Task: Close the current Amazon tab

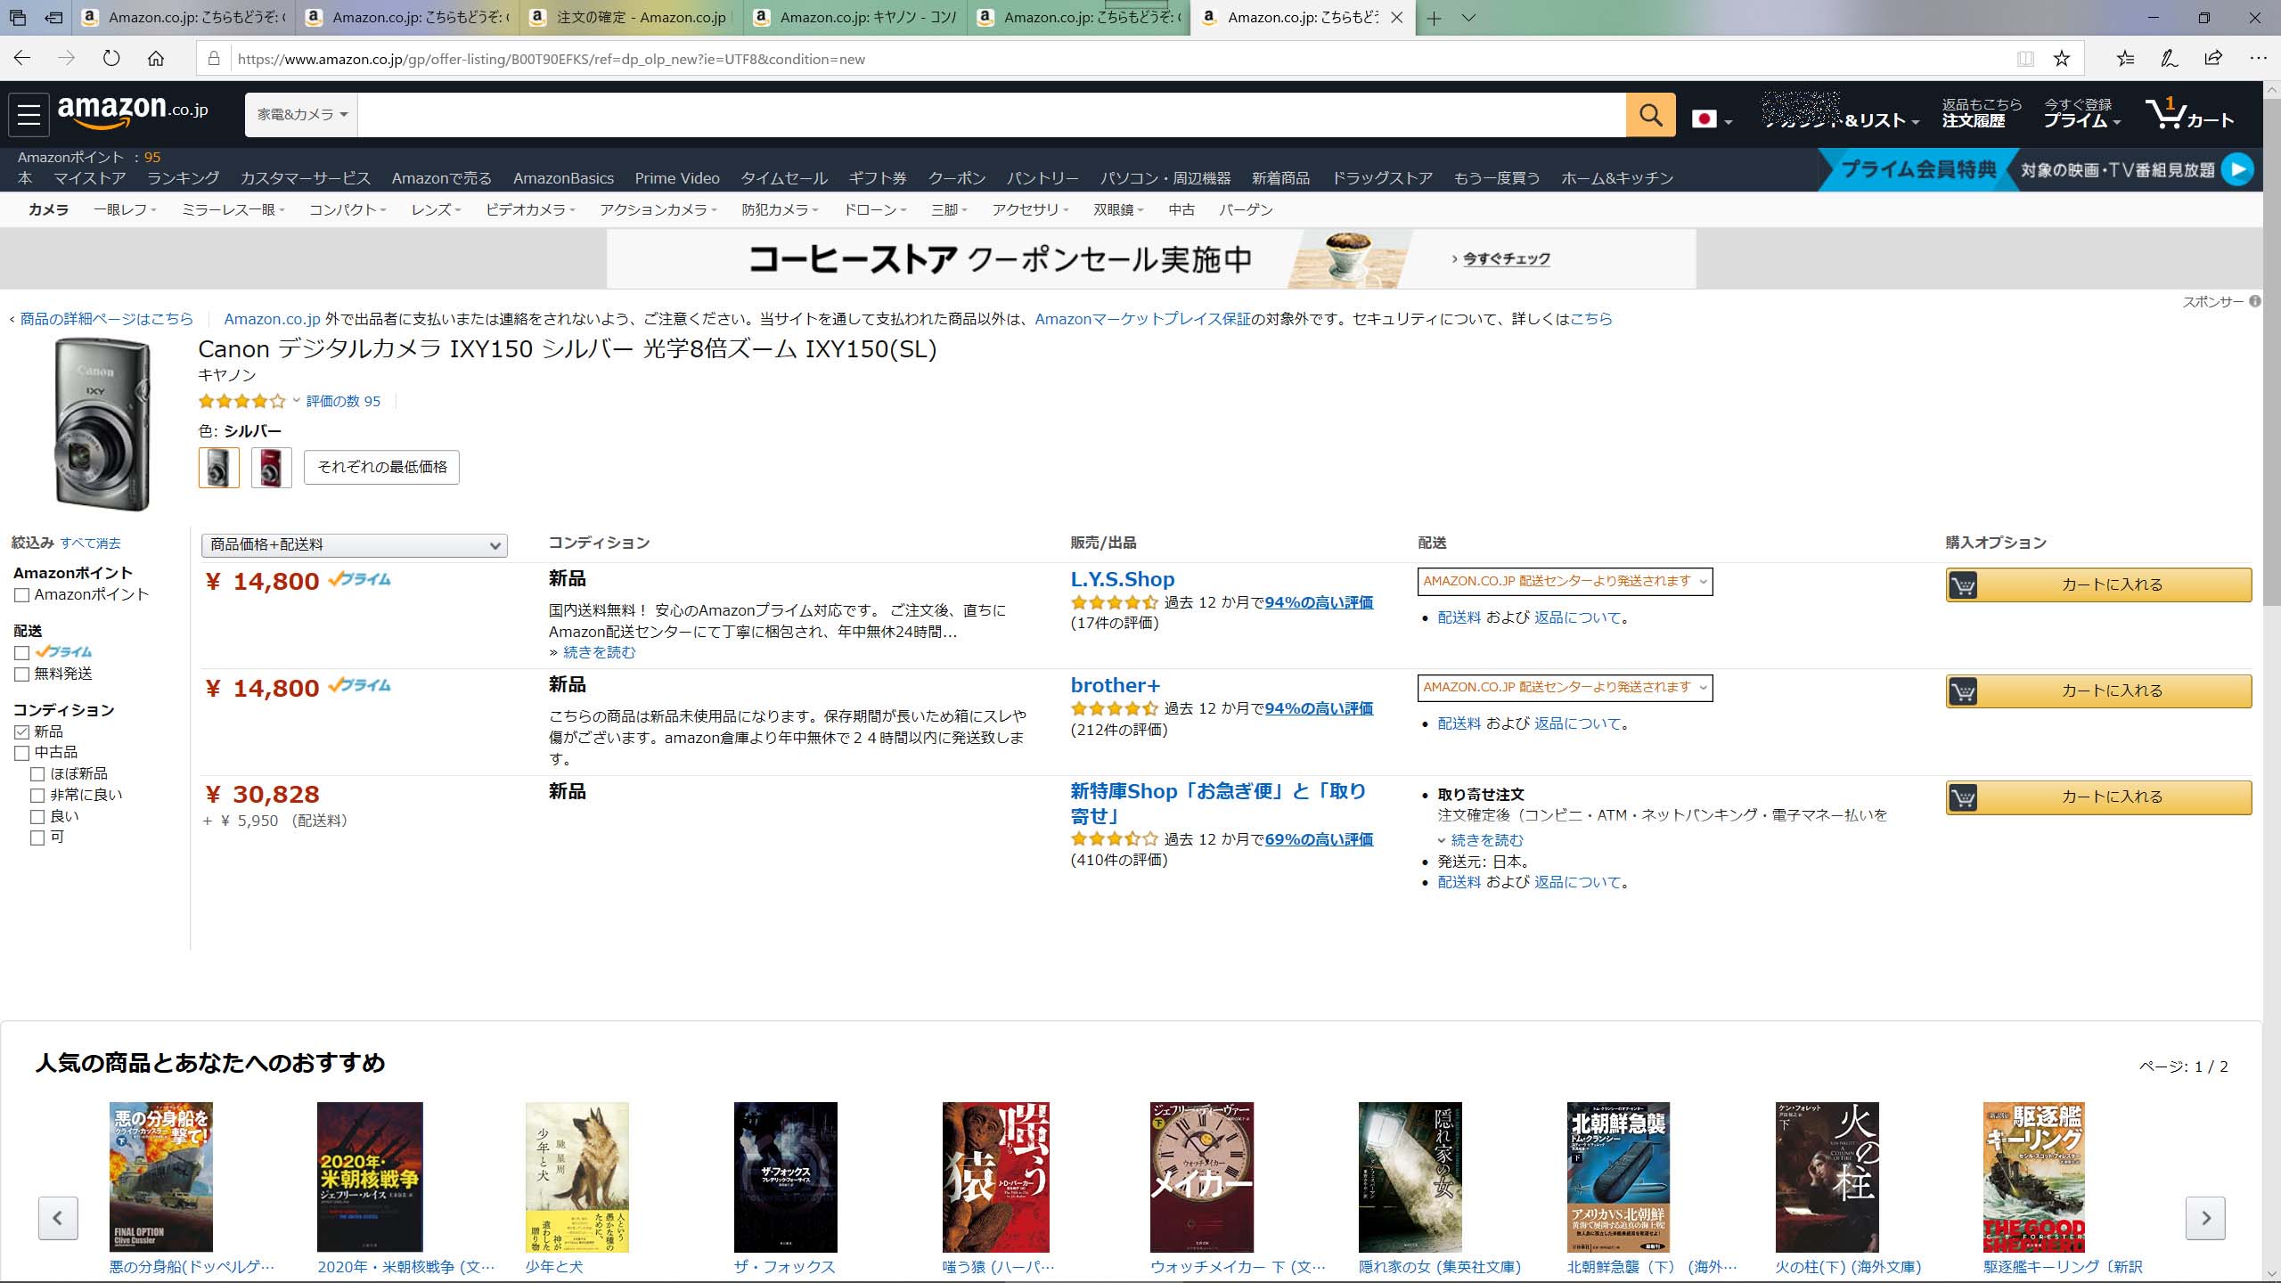Action: (1396, 18)
